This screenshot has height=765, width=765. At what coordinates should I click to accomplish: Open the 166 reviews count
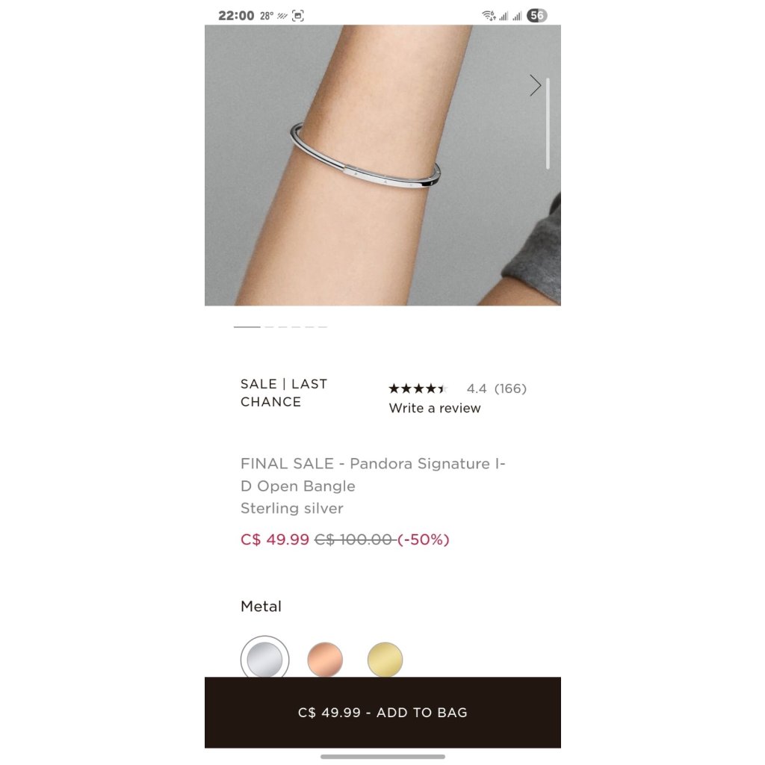pyautogui.click(x=510, y=388)
